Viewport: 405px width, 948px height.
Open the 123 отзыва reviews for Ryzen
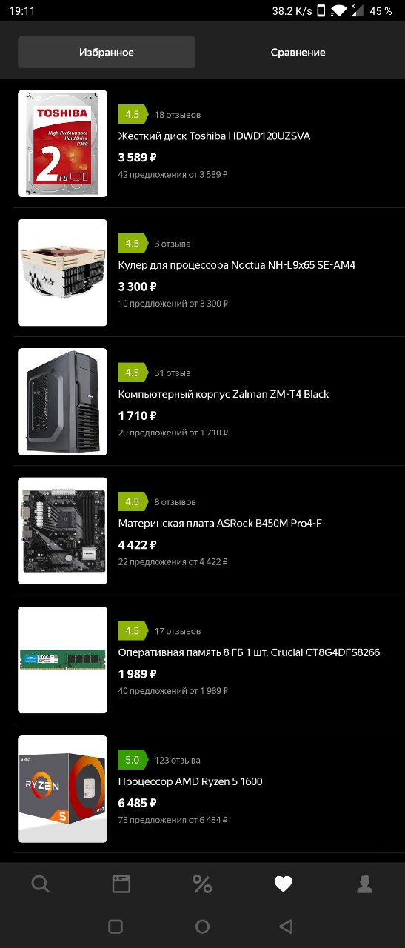click(x=178, y=760)
